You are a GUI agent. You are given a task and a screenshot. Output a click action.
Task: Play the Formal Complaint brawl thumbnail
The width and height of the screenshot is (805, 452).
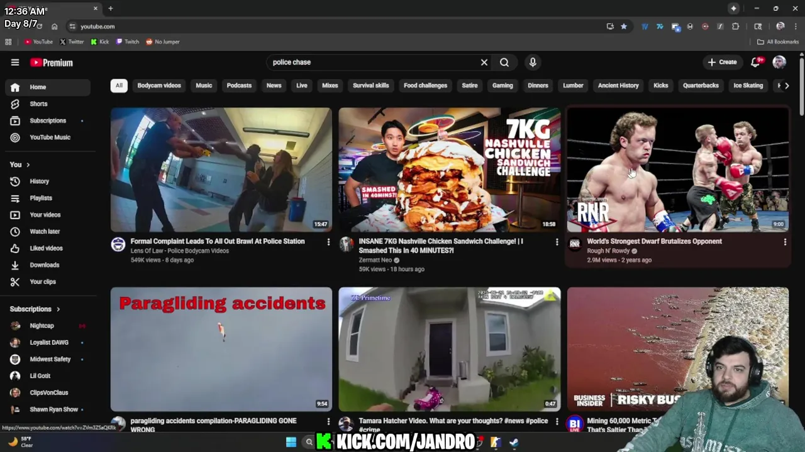221,169
